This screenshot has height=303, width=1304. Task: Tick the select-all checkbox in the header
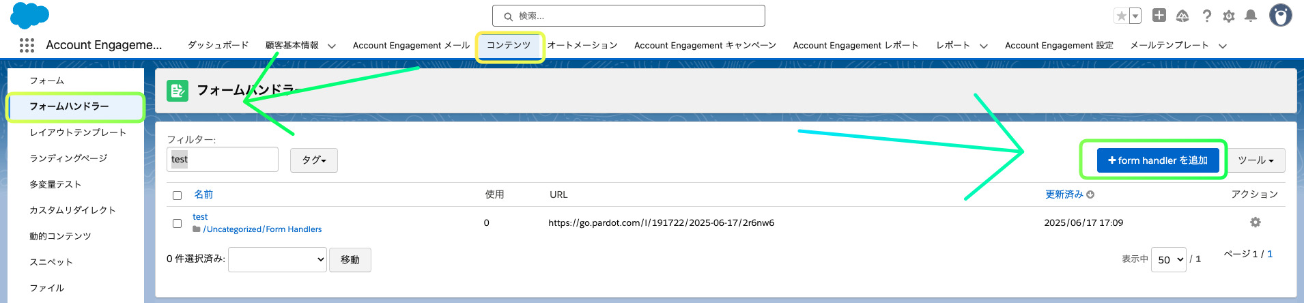coord(178,196)
